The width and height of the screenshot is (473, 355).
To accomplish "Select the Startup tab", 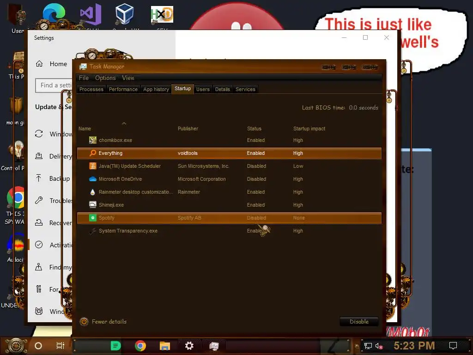I will click(x=182, y=89).
